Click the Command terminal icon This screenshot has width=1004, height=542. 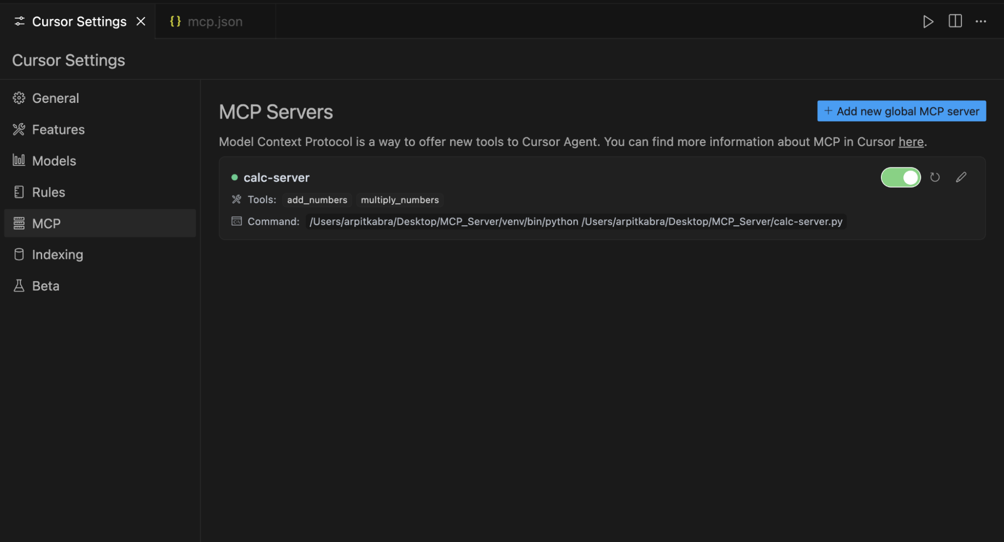[x=236, y=221]
